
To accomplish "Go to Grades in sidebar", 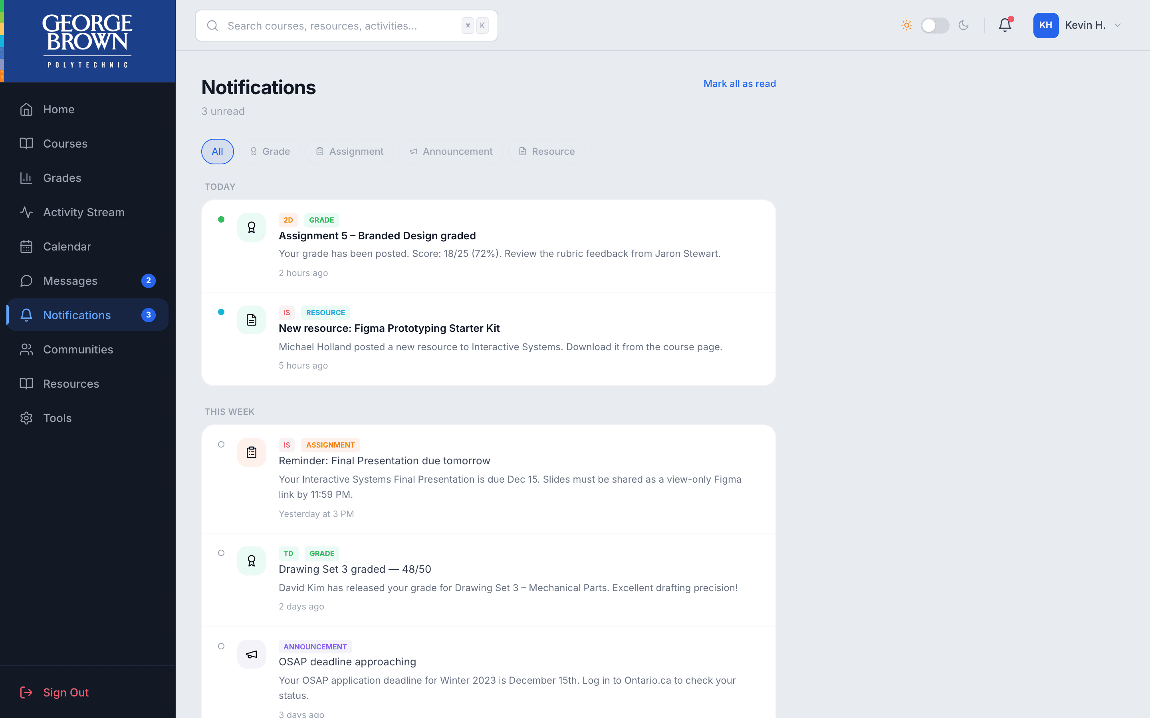I will click(87, 178).
